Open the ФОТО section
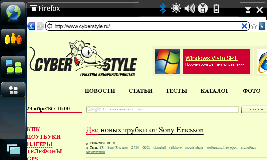The width and height of the screenshot is (267, 160). point(252,91)
